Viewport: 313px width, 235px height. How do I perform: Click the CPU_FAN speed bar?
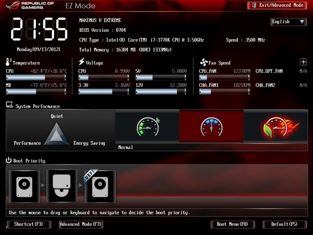(x=224, y=77)
